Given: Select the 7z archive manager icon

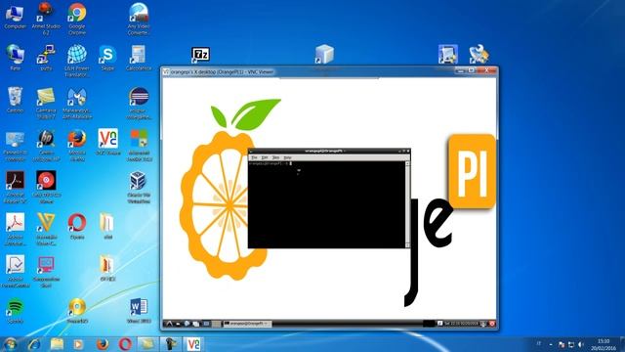Looking at the screenshot, I should [x=200, y=55].
